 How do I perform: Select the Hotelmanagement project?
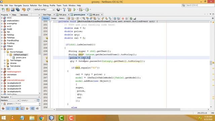[x=14, y=72]
